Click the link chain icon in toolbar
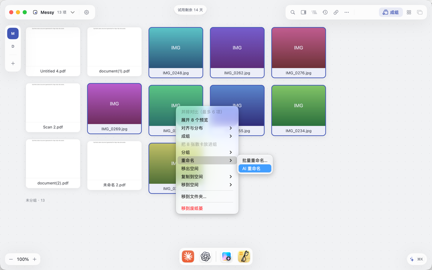The width and height of the screenshot is (432, 270). point(336,12)
